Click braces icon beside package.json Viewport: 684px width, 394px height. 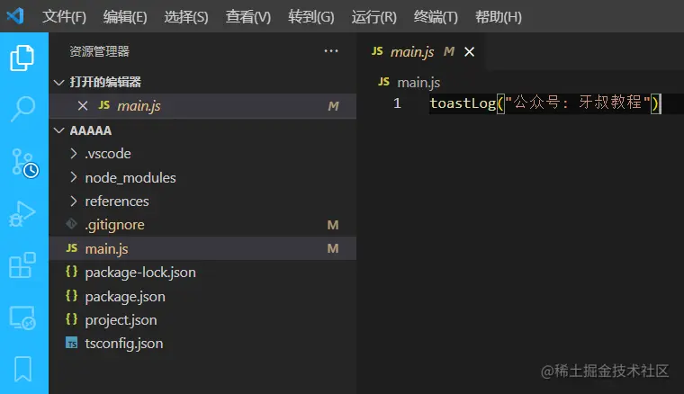point(71,295)
